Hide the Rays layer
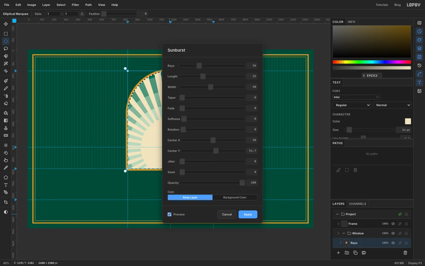 tap(393, 243)
